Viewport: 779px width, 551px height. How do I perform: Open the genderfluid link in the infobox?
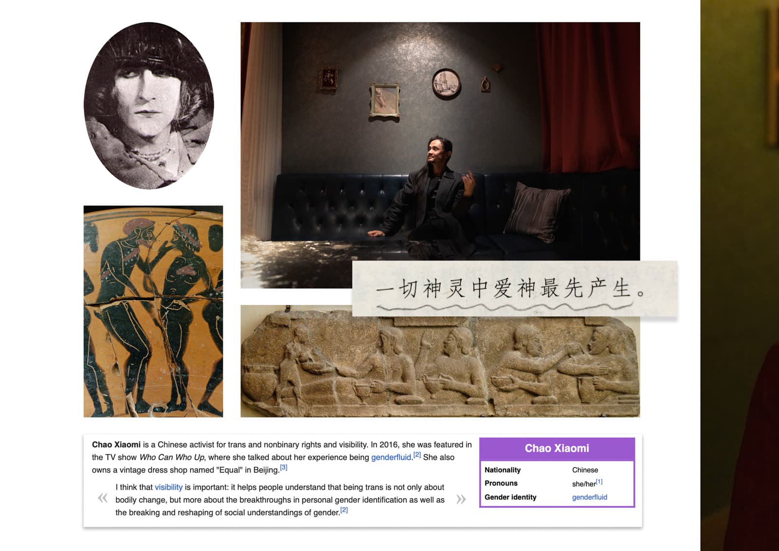590,497
